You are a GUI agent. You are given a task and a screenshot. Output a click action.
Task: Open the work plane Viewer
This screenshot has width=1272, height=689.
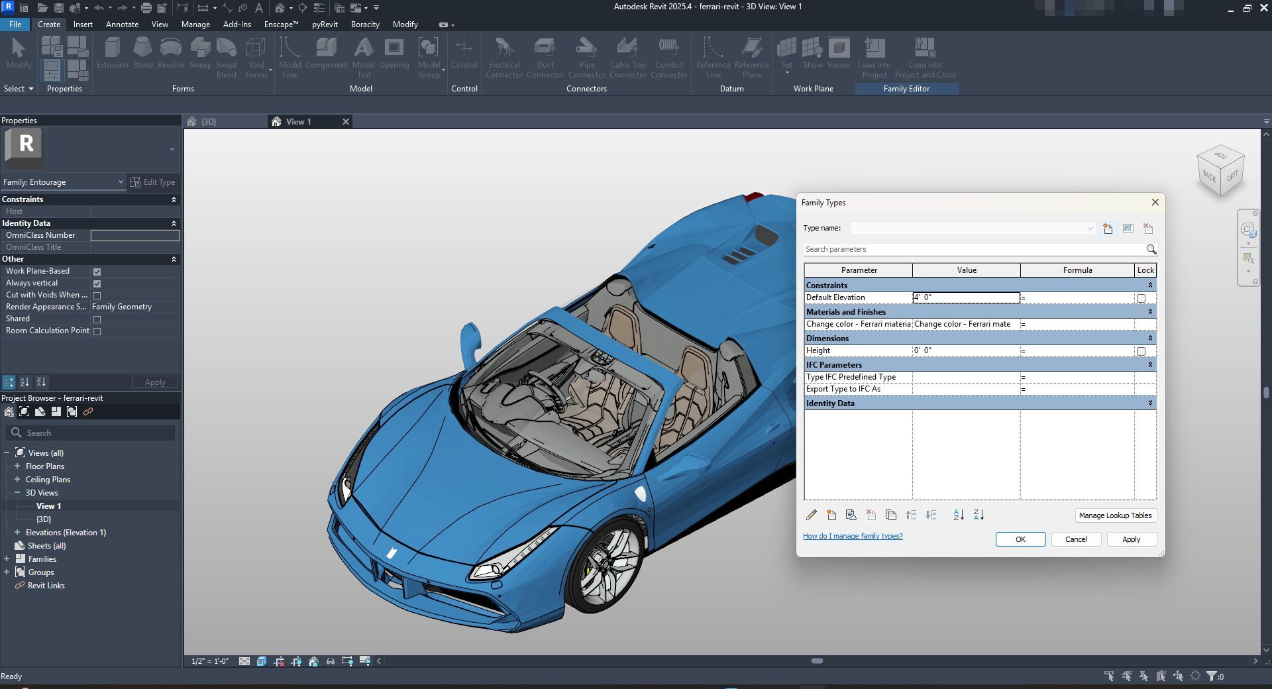[x=839, y=53]
